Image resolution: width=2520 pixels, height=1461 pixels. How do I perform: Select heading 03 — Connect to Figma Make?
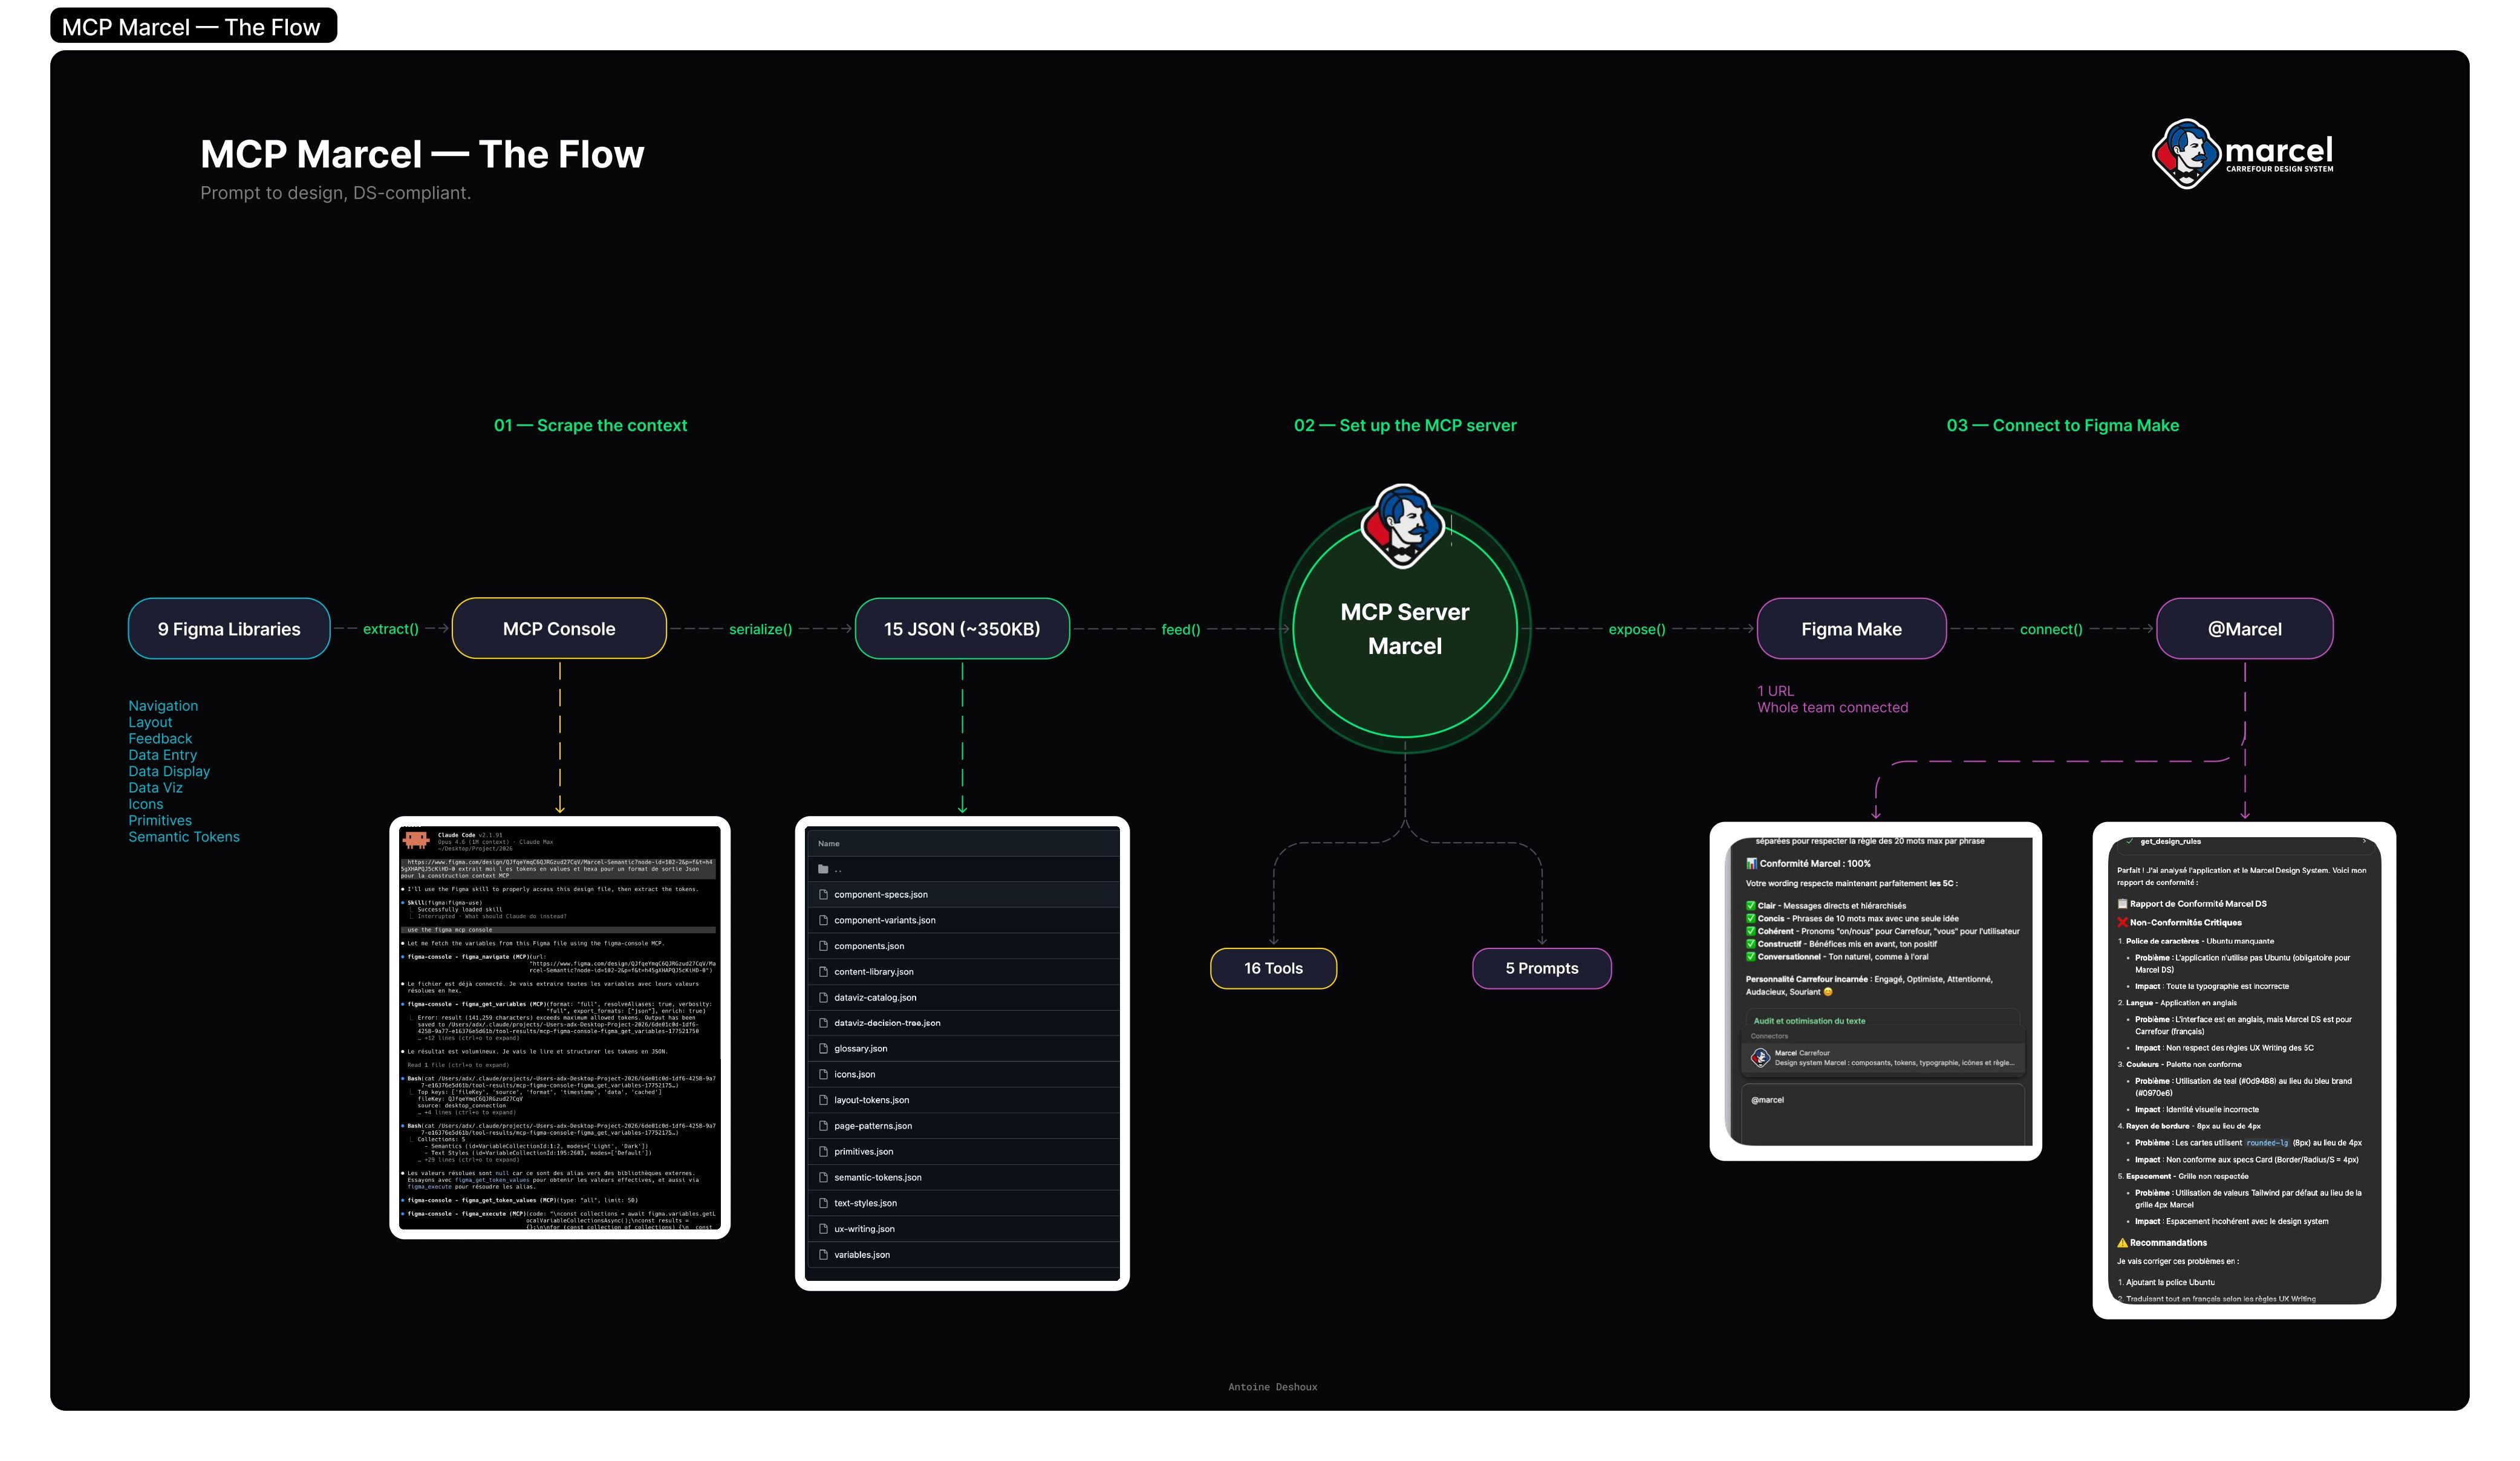[x=2062, y=426]
